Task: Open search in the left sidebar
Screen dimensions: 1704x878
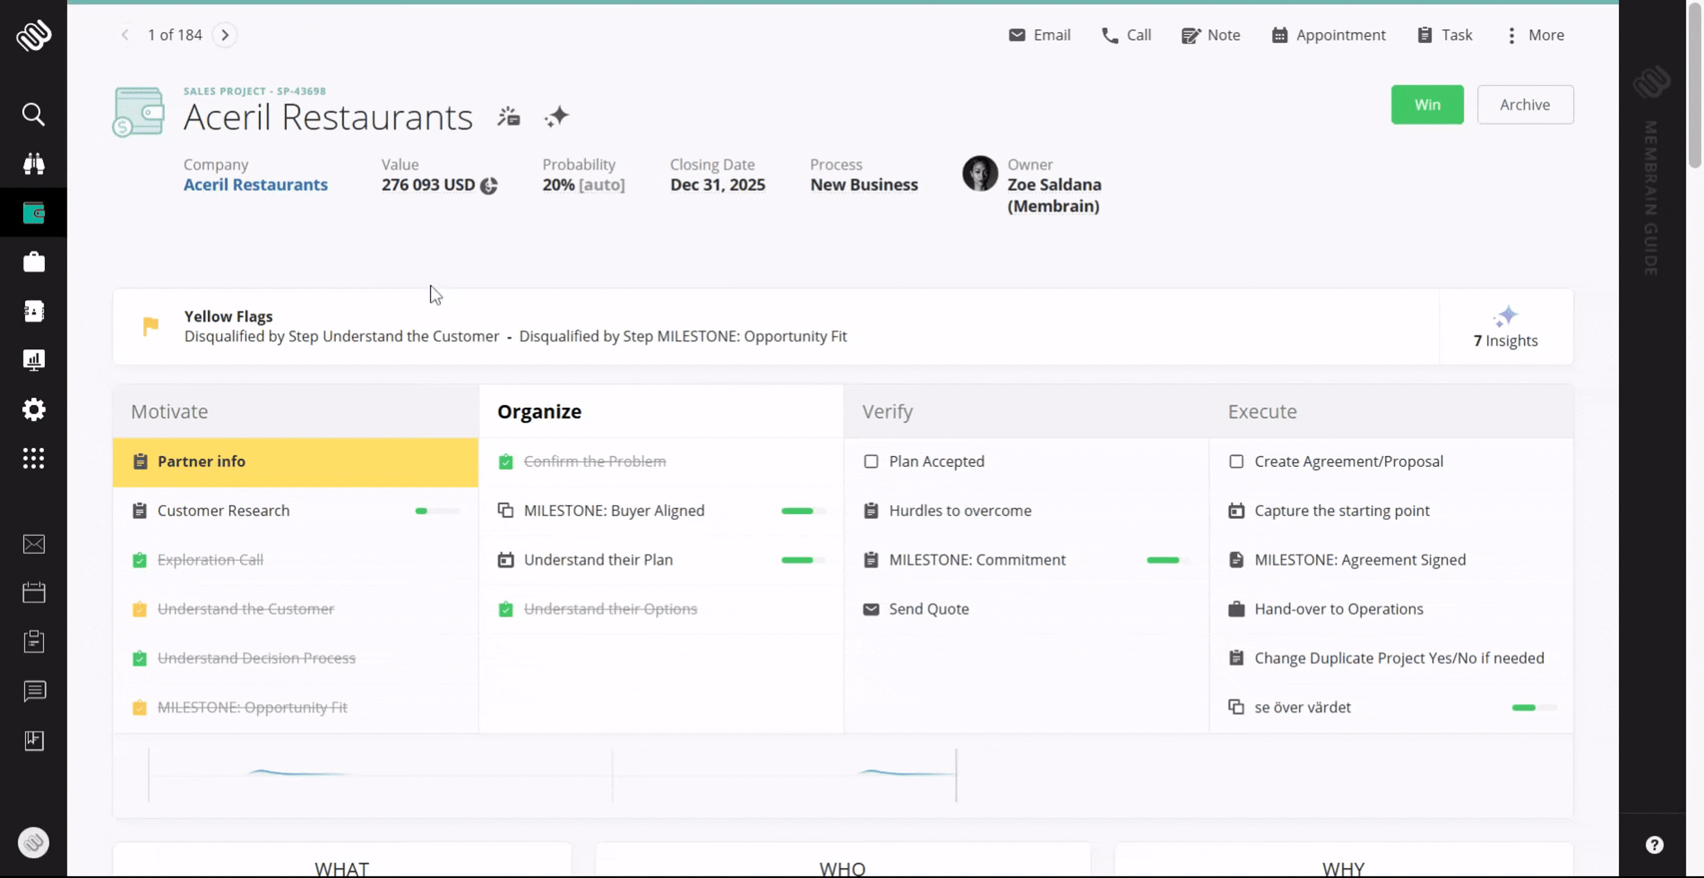Action: tap(33, 114)
